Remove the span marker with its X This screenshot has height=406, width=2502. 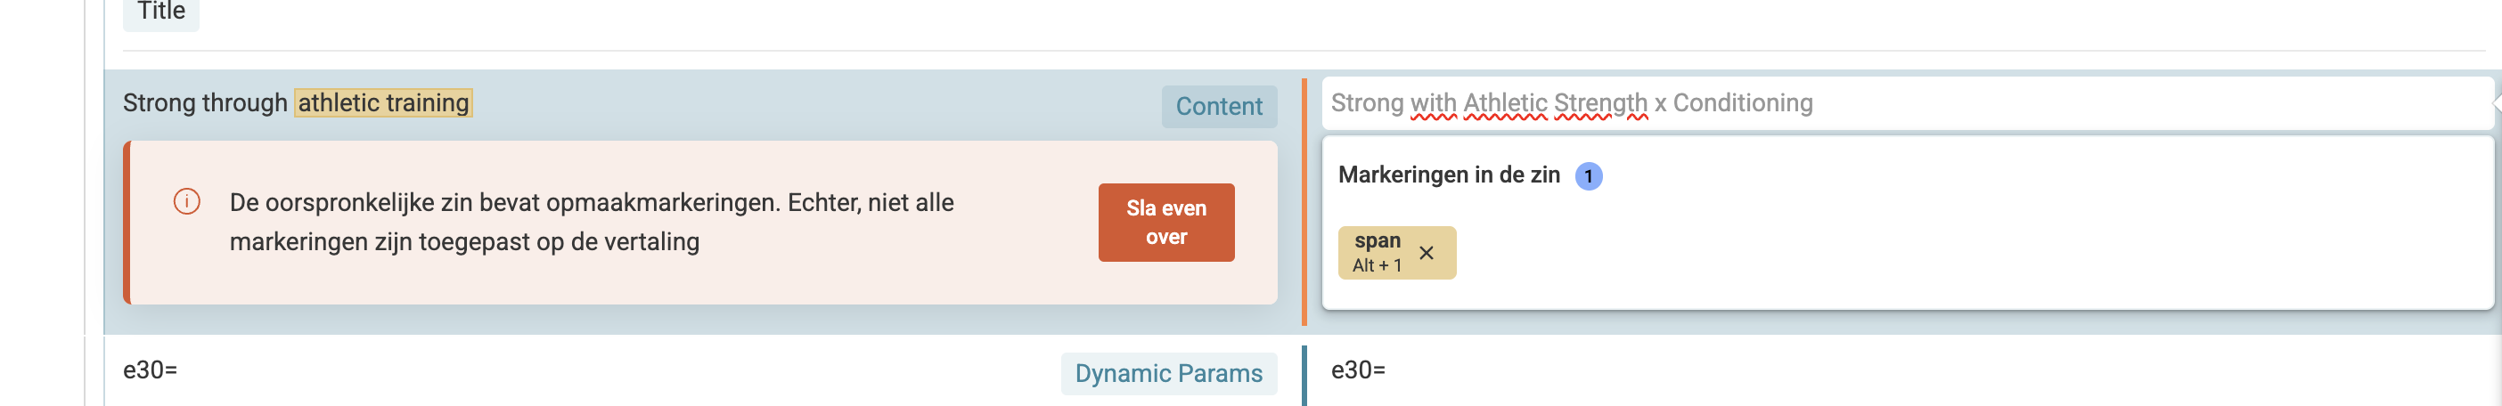[x=1426, y=254]
